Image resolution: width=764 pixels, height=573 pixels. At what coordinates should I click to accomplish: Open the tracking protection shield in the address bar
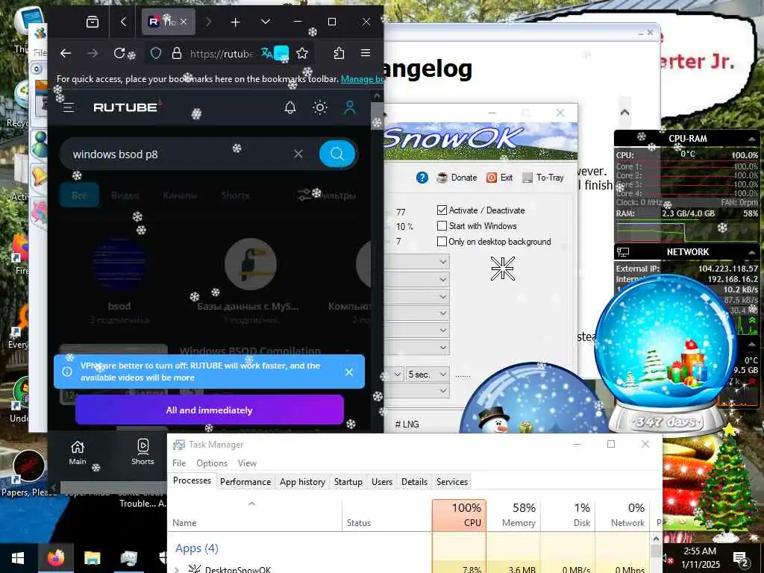(x=155, y=53)
